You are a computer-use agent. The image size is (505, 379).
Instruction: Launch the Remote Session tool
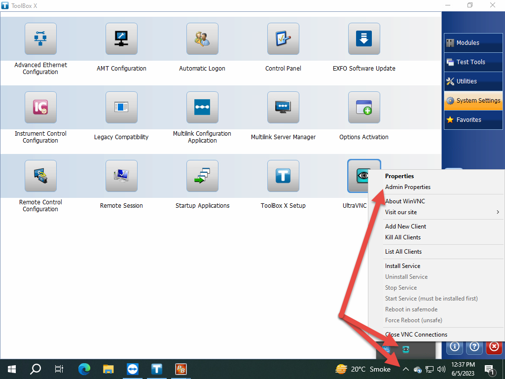[121, 176]
